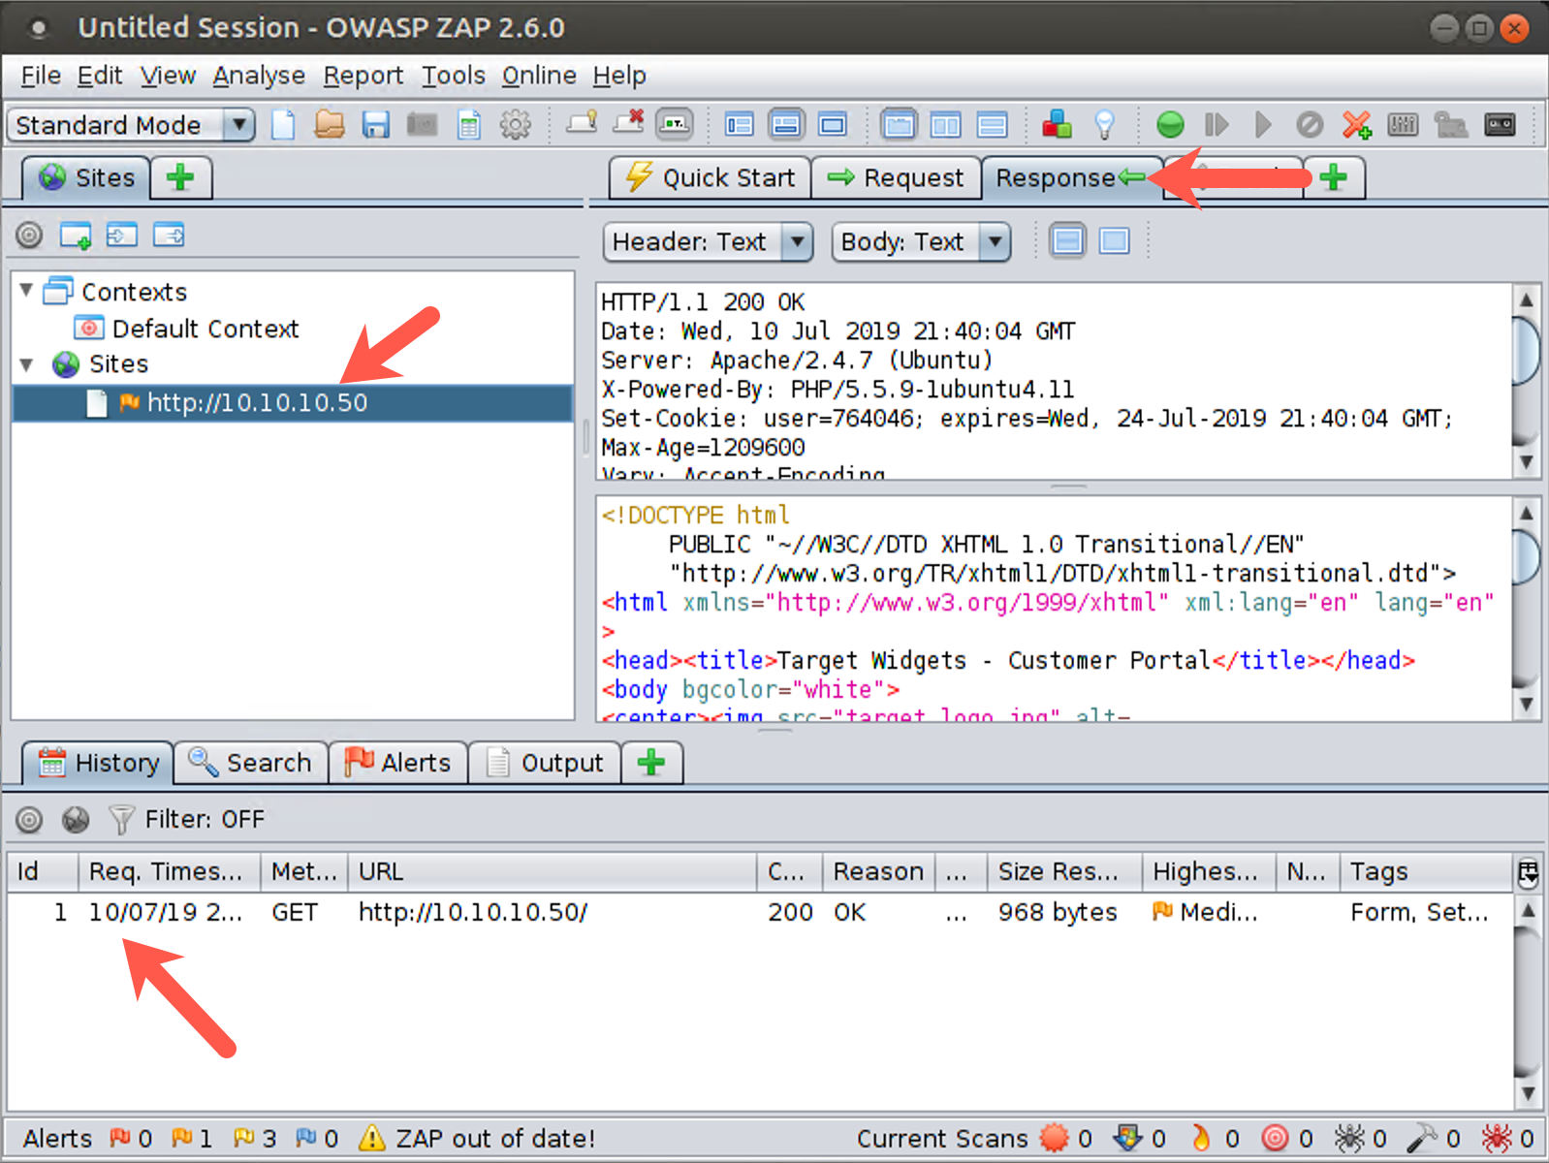This screenshot has width=1549, height=1163.
Task: Open the Analyse menu
Action: [259, 76]
